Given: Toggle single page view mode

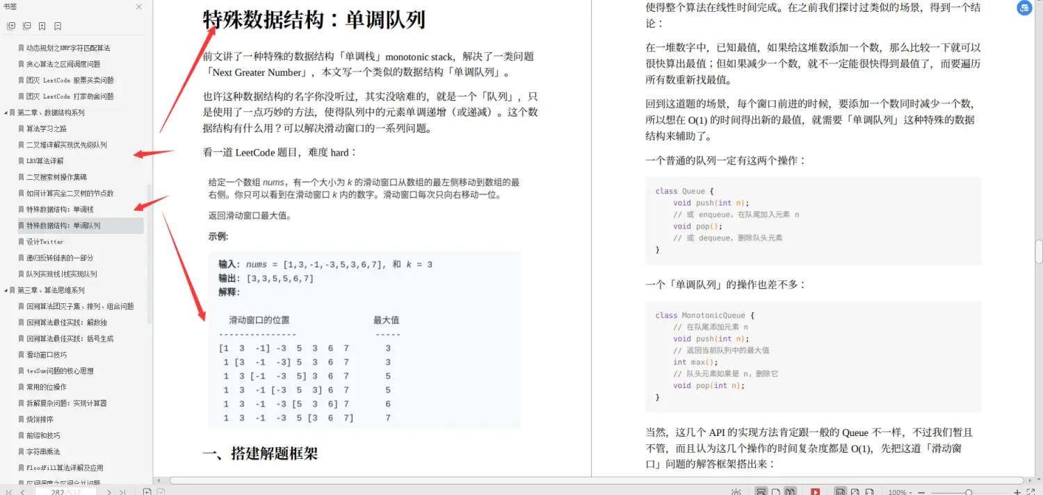Looking at the screenshot, I should tap(775, 492).
